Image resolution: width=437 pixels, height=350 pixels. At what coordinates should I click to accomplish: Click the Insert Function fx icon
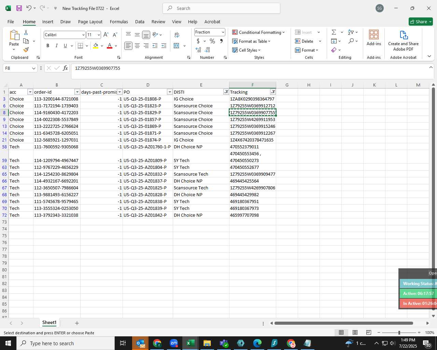coord(66,68)
